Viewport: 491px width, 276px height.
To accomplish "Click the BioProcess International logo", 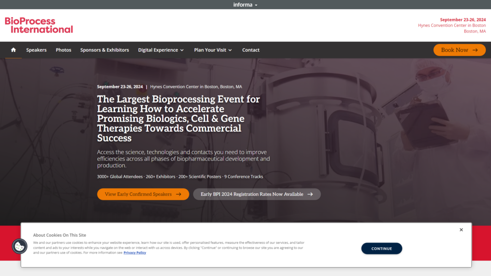I will pos(39,25).
